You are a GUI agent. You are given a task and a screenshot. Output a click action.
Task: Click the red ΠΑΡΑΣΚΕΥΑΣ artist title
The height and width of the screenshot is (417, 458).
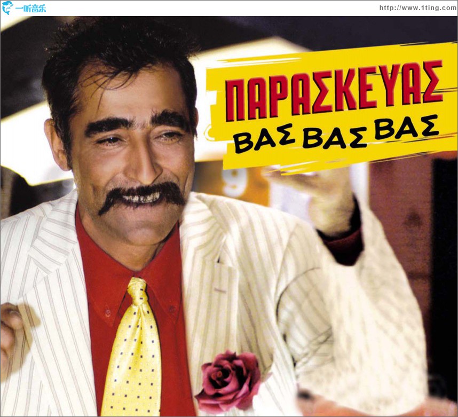tap(334, 91)
